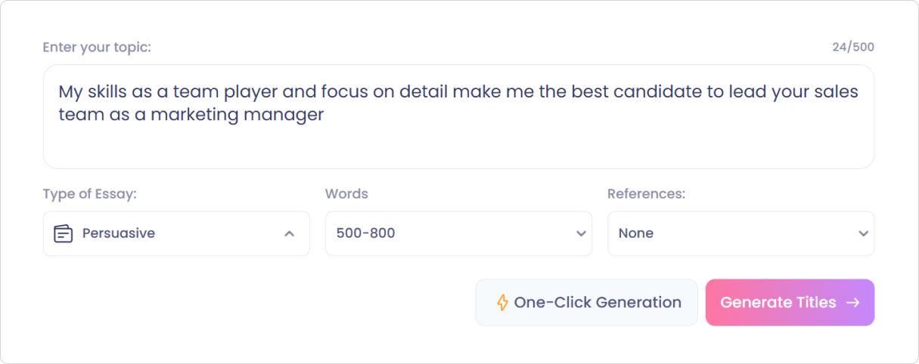The image size is (919, 364).
Task: Expand the Words dropdown chevron
Action: tap(581, 234)
